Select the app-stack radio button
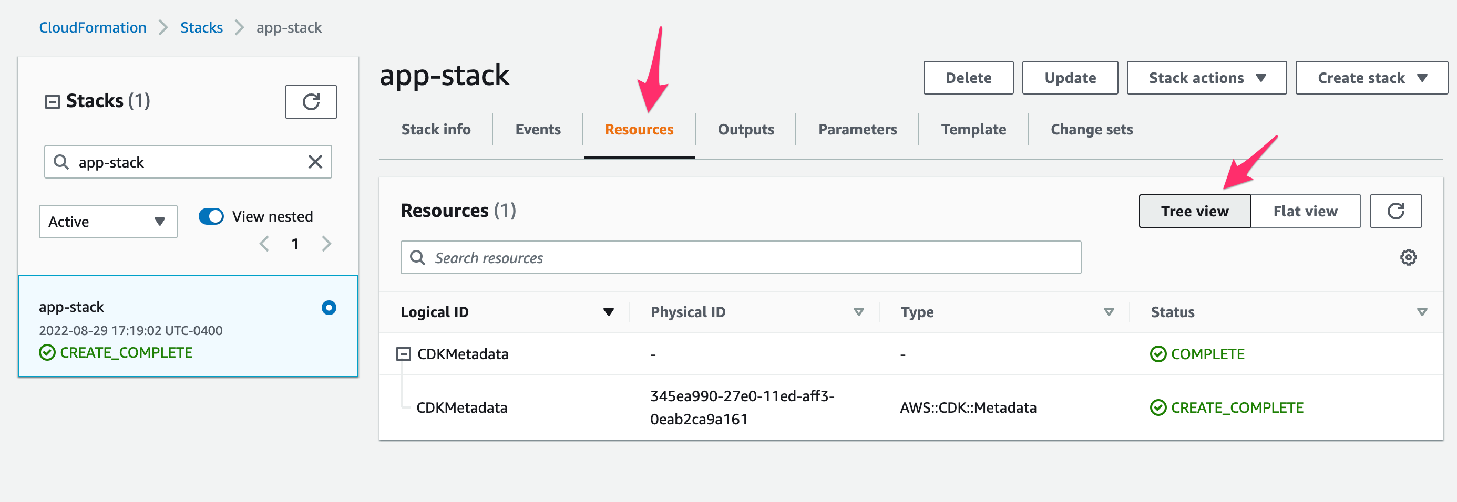Viewport: 1457px width, 502px height. click(329, 308)
